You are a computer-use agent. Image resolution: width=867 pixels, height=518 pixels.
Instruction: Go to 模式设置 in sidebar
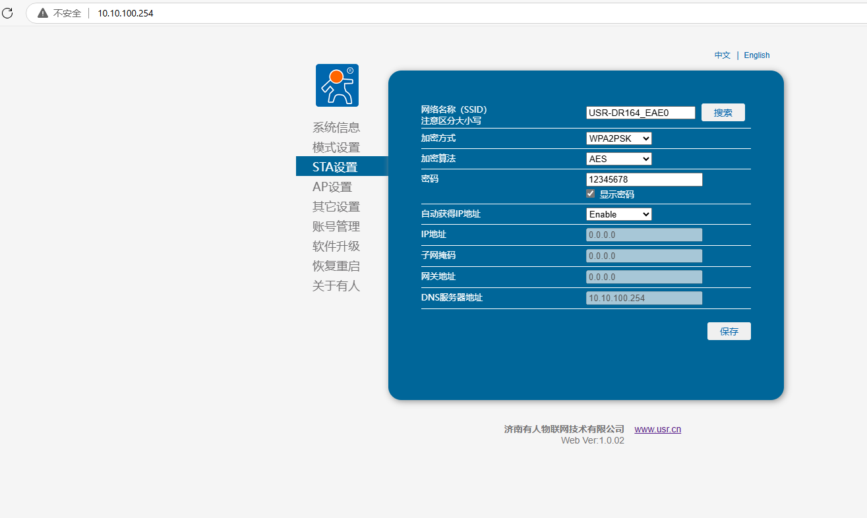click(x=336, y=148)
